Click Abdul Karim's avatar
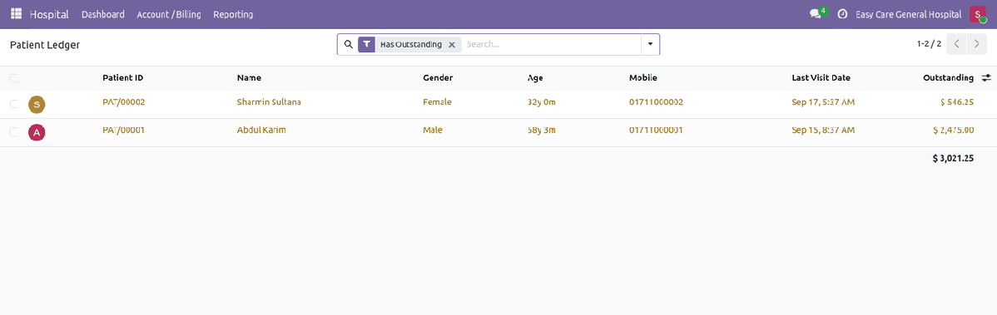This screenshot has width=997, height=315. (x=37, y=132)
